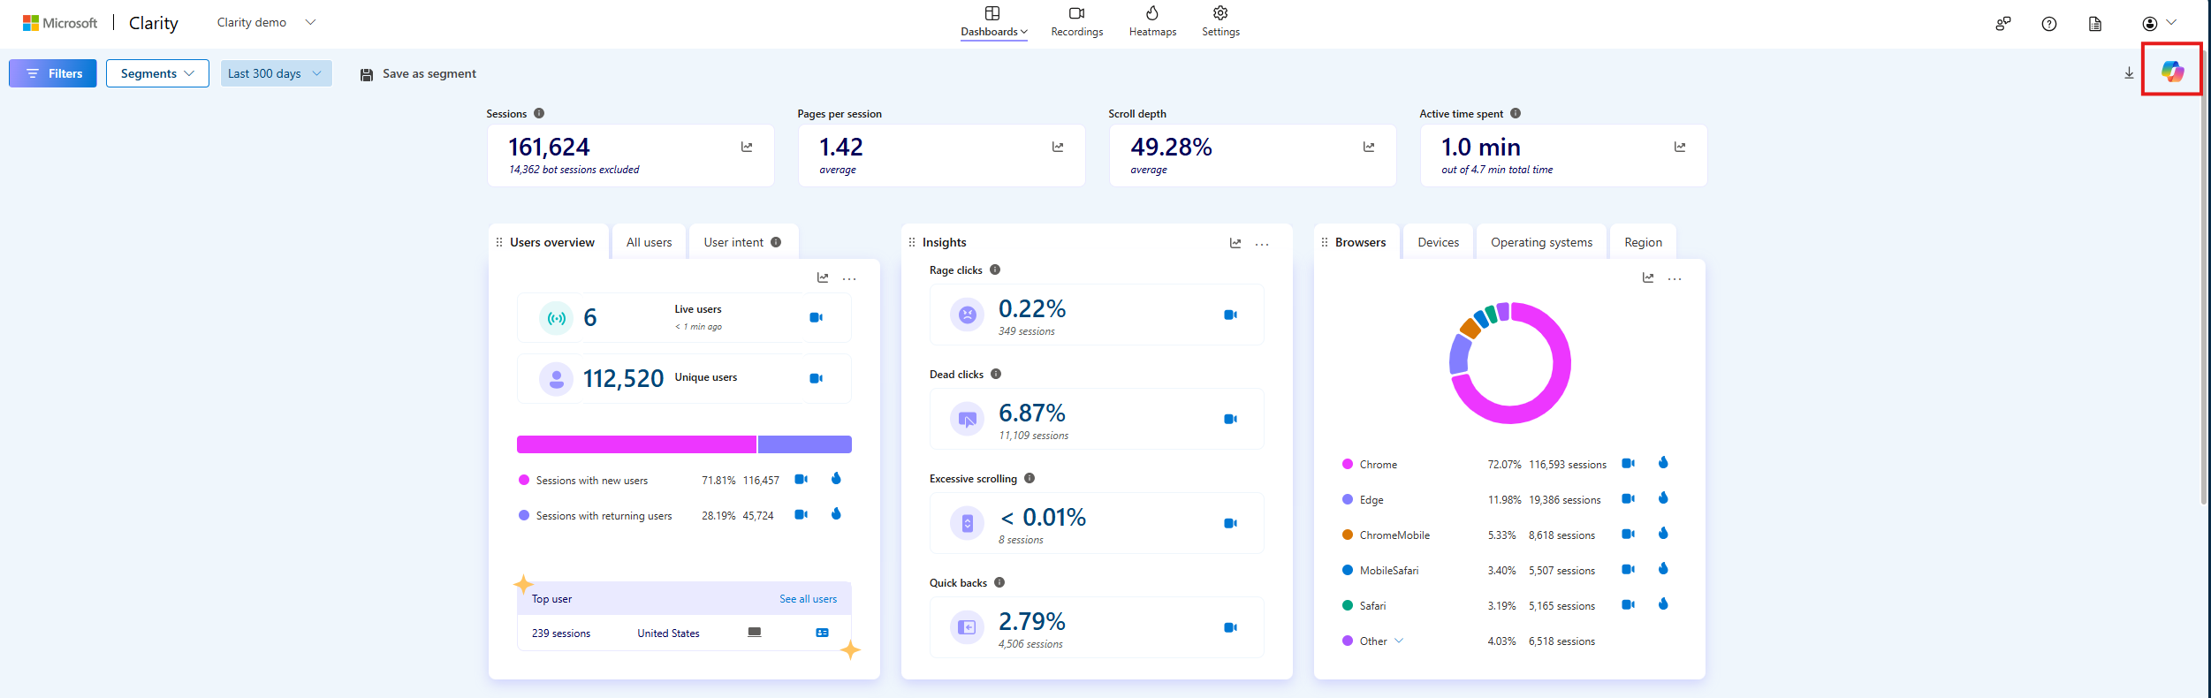Viewport: 2211px width, 698px height.
Task: View Dead clicks recordings
Action: click(1230, 419)
